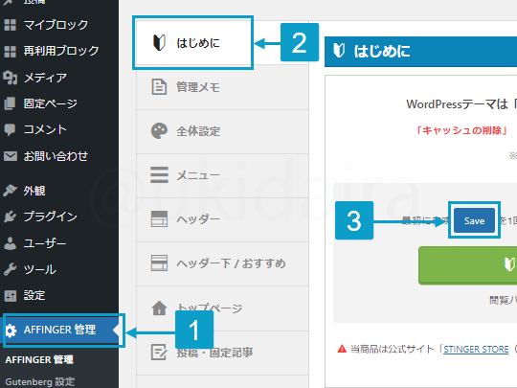Switch to ヘッダー tab
The width and height of the screenshot is (517, 388).
(x=222, y=219)
